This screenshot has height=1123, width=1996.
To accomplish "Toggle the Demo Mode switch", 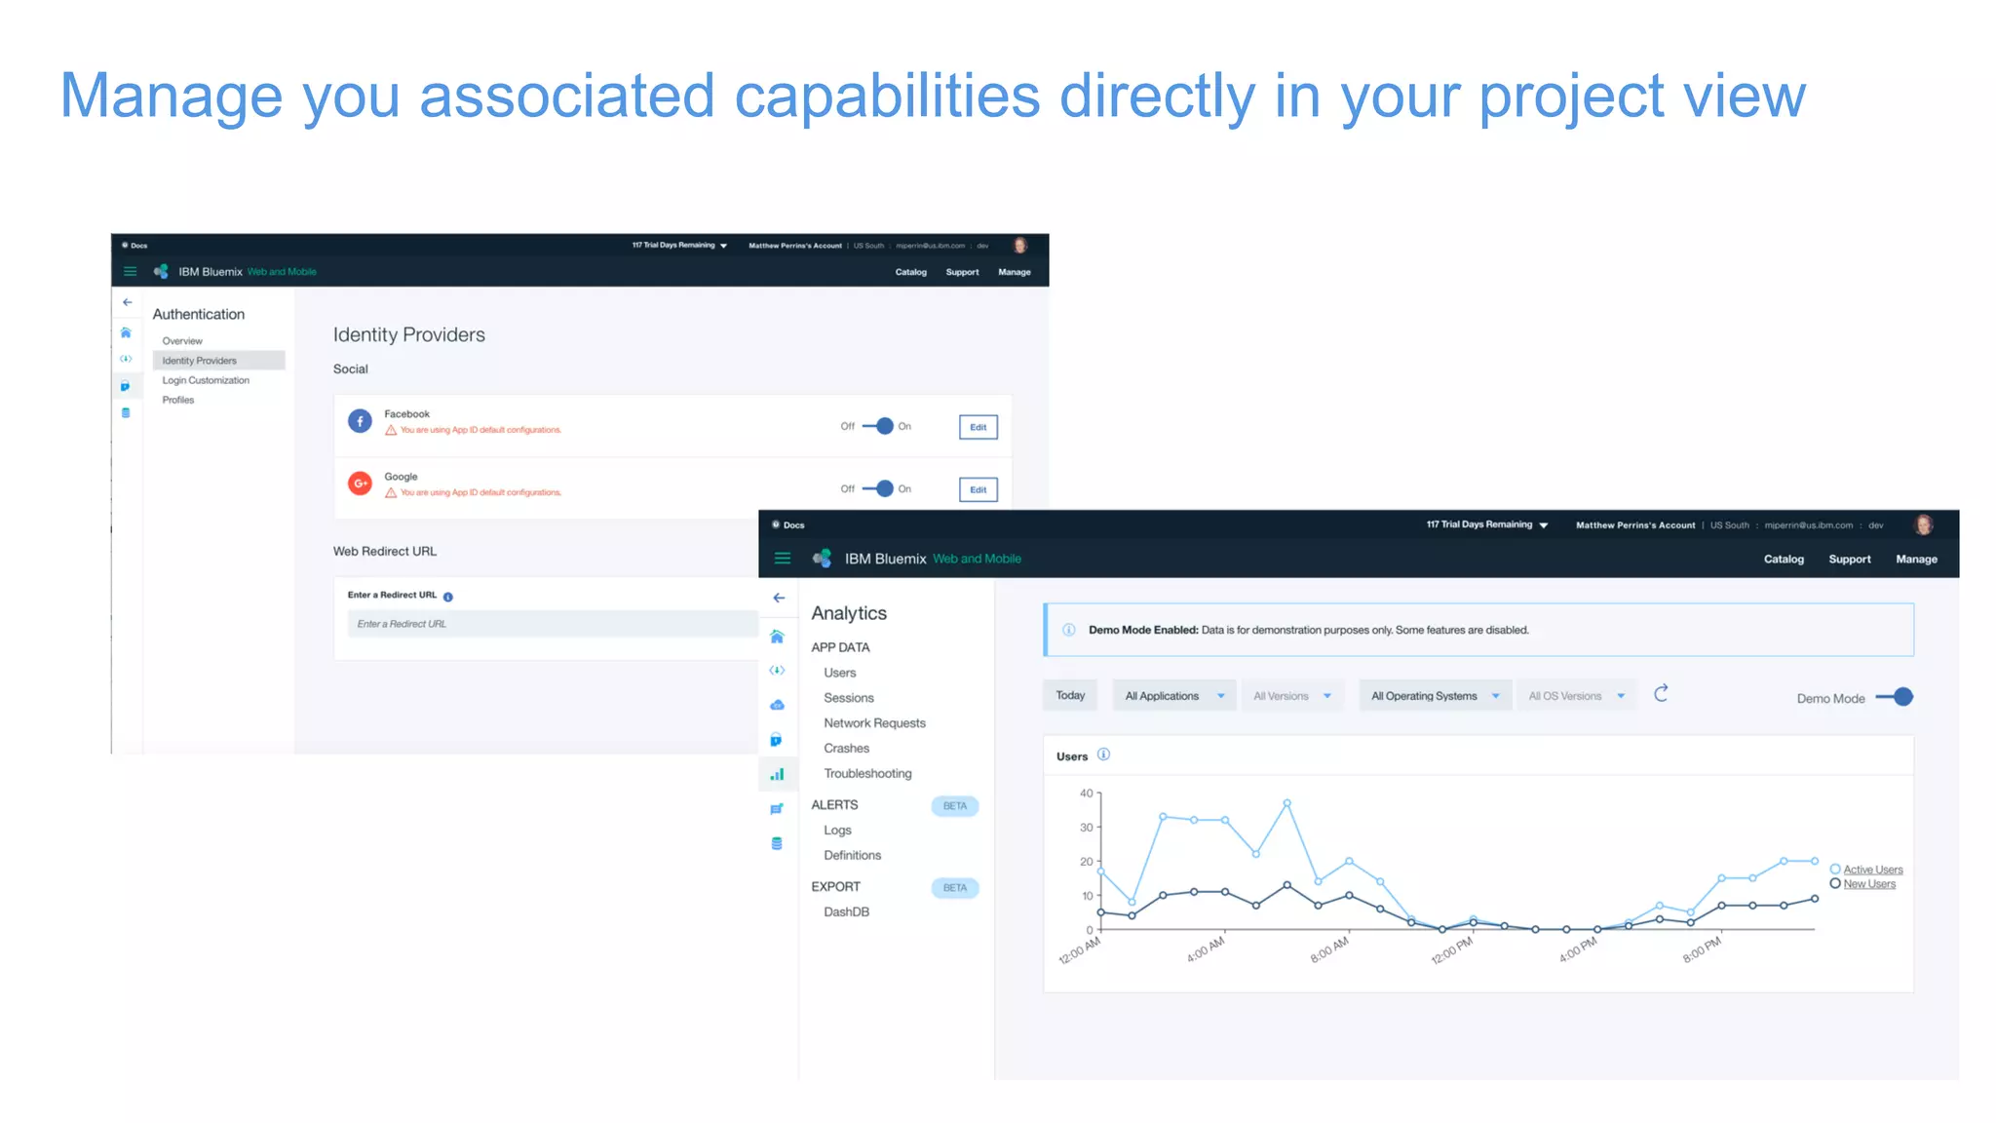I will pos(1895,697).
